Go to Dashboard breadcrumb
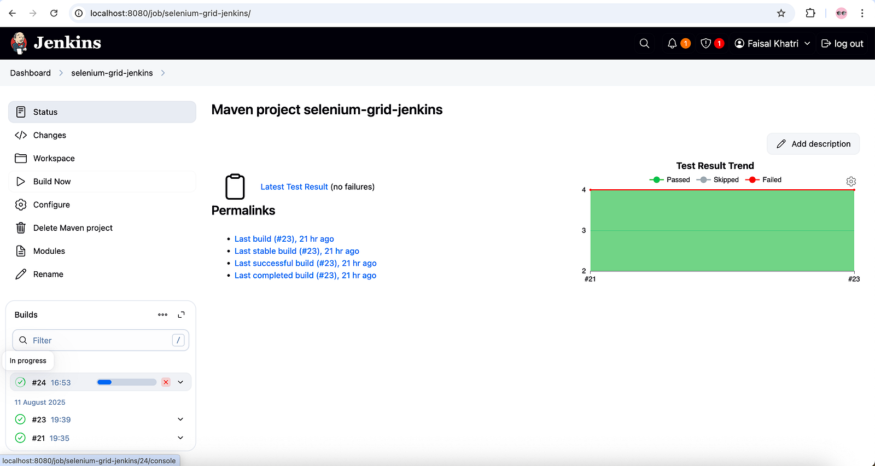The height and width of the screenshot is (466, 875). (x=30, y=73)
